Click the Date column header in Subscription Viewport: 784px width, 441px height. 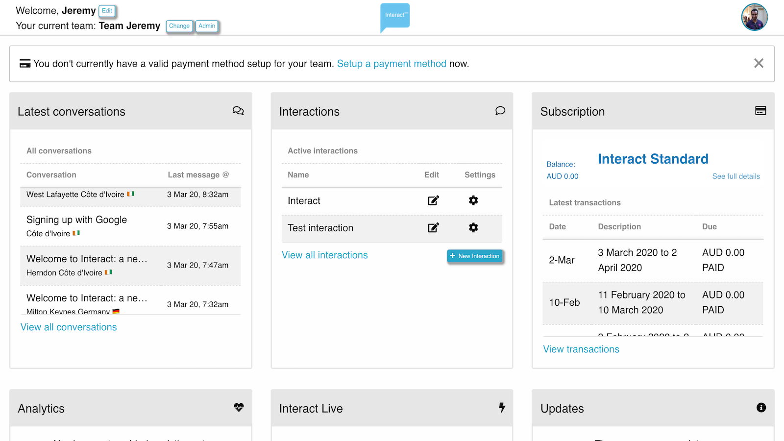[x=558, y=227]
